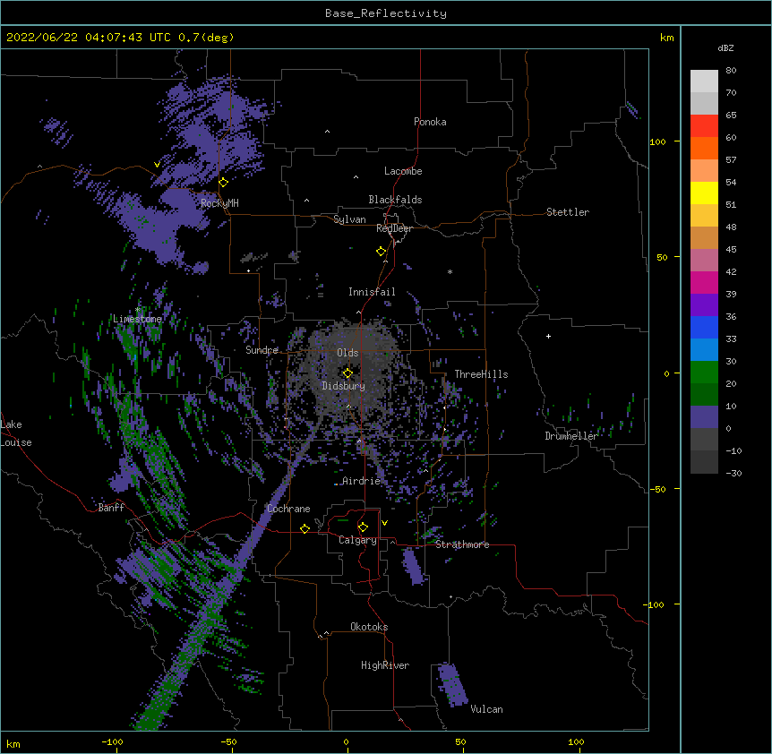Click the -50 tick label on the horizontal axis
This screenshot has width=772, height=754.
(x=228, y=741)
